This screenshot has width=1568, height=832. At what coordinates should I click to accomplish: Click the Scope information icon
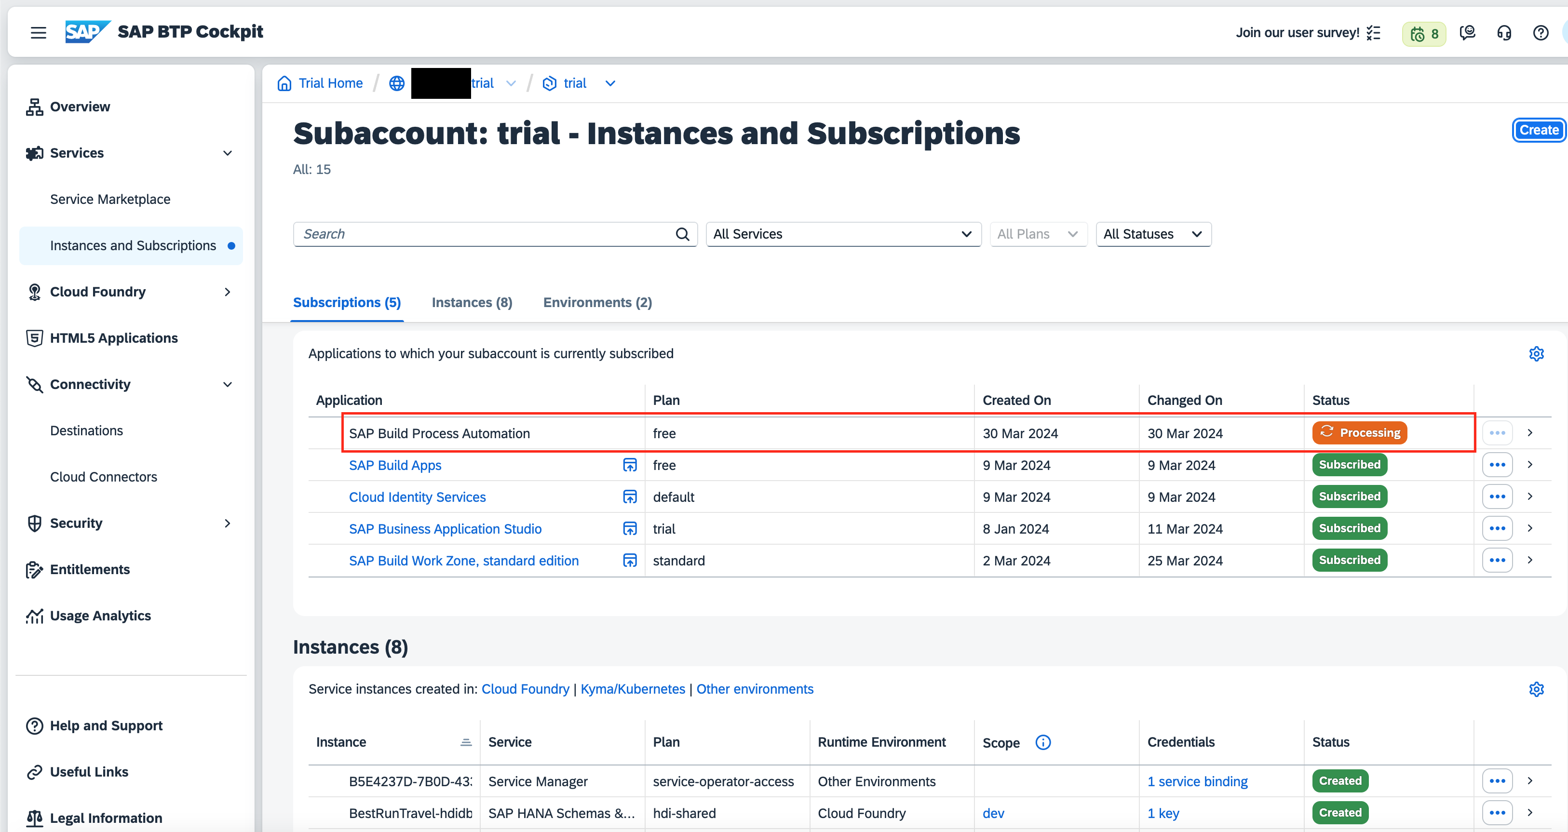point(1043,742)
